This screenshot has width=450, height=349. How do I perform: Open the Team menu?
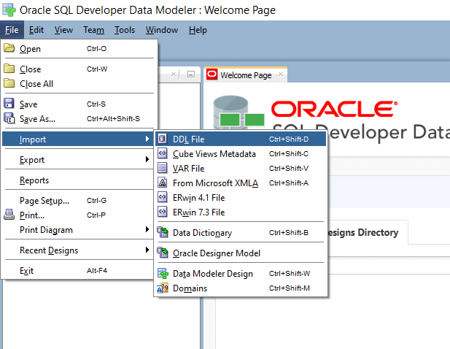click(x=93, y=30)
